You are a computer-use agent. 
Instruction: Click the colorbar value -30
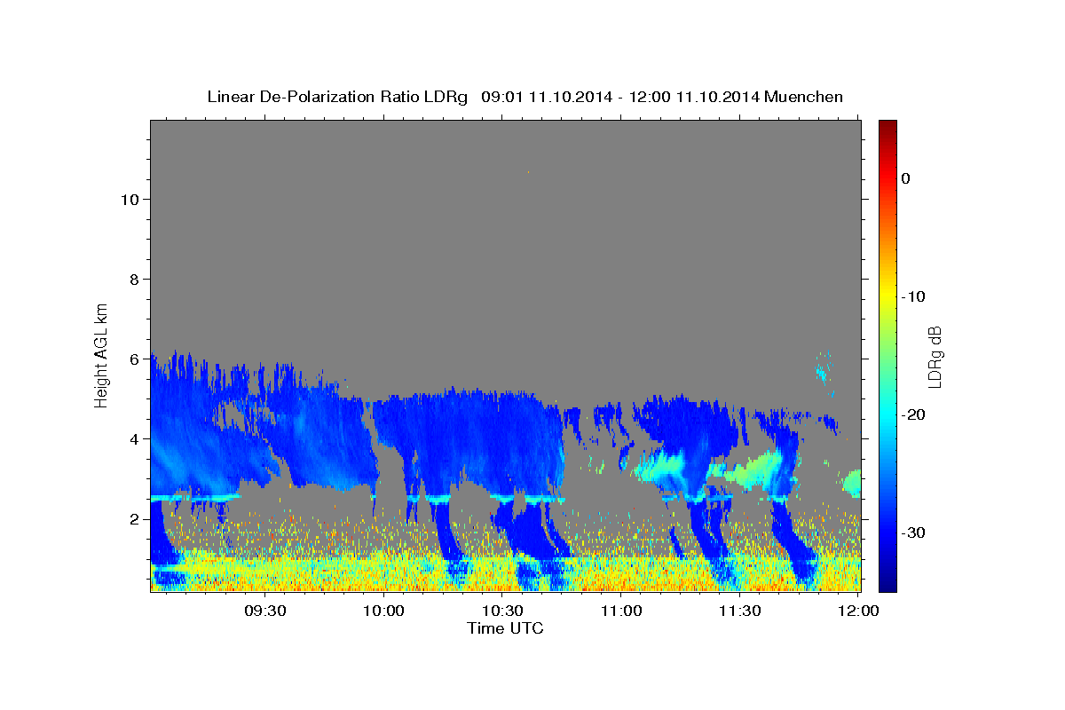point(914,532)
